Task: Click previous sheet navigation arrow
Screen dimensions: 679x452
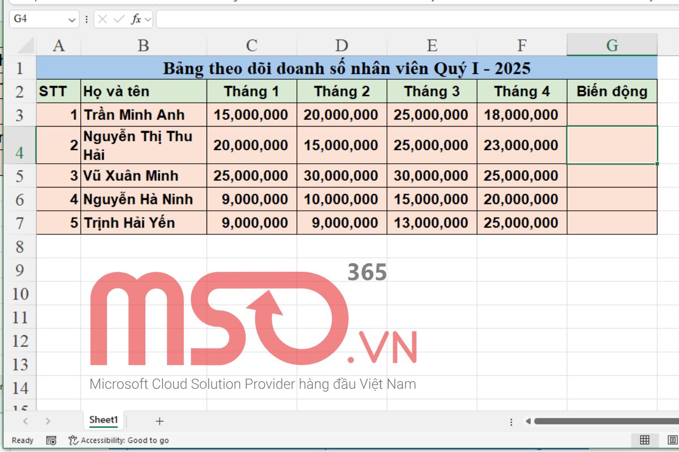Action: (x=25, y=421)
